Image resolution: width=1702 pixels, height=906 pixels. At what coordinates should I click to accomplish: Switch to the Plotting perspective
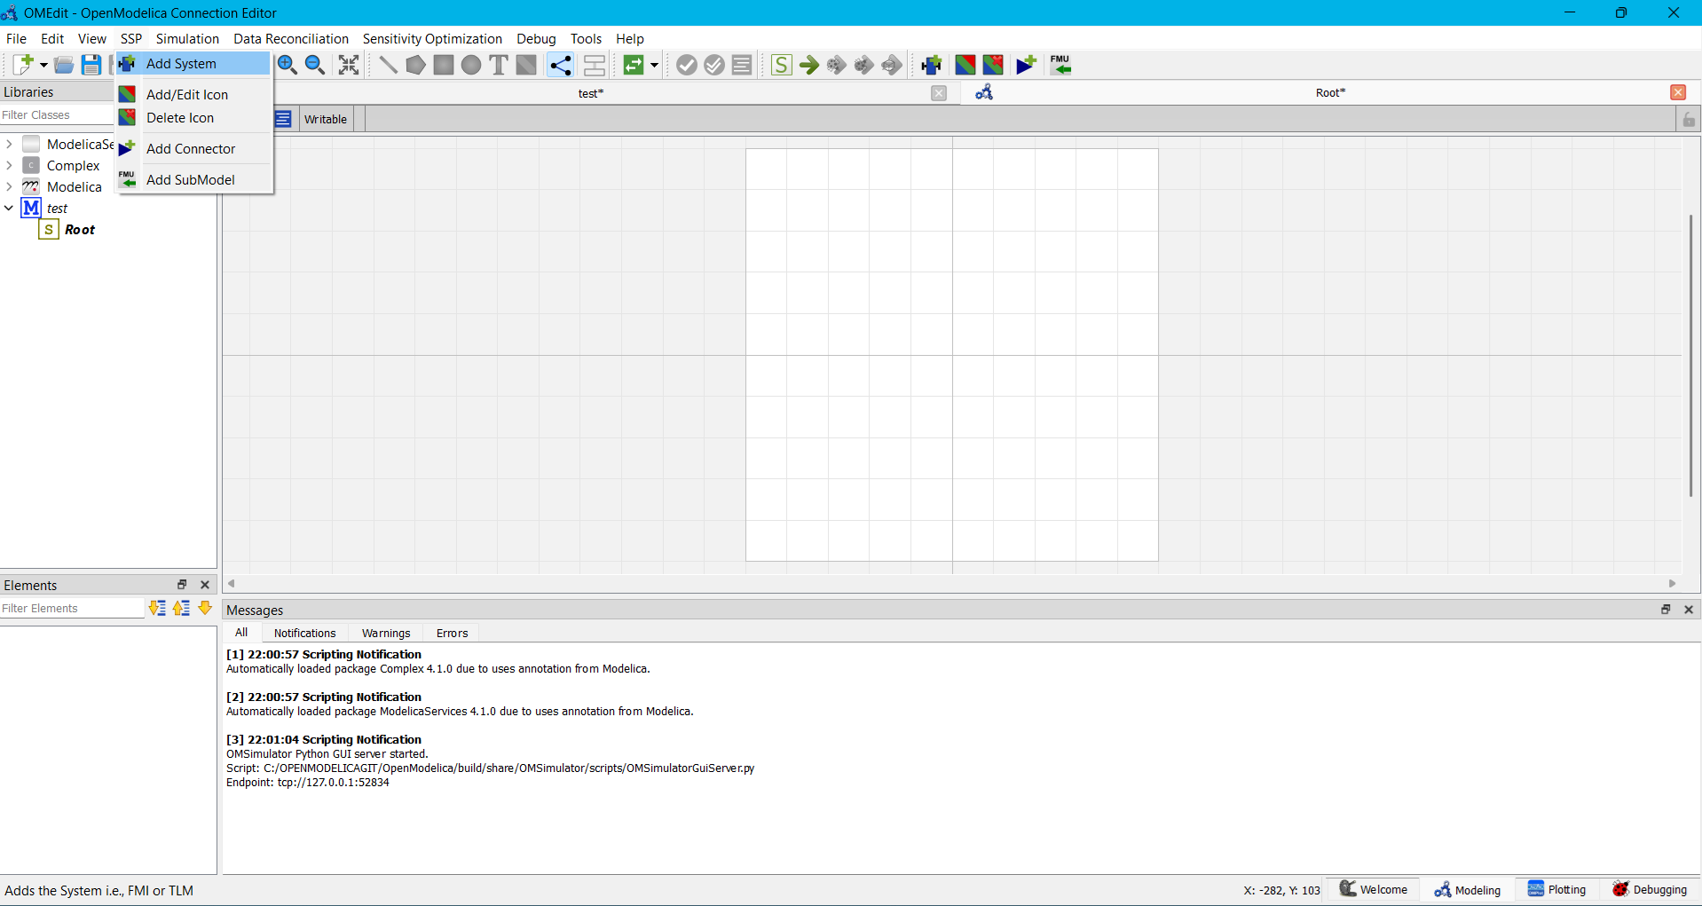pyautogui.click(x=1556, y=890)
